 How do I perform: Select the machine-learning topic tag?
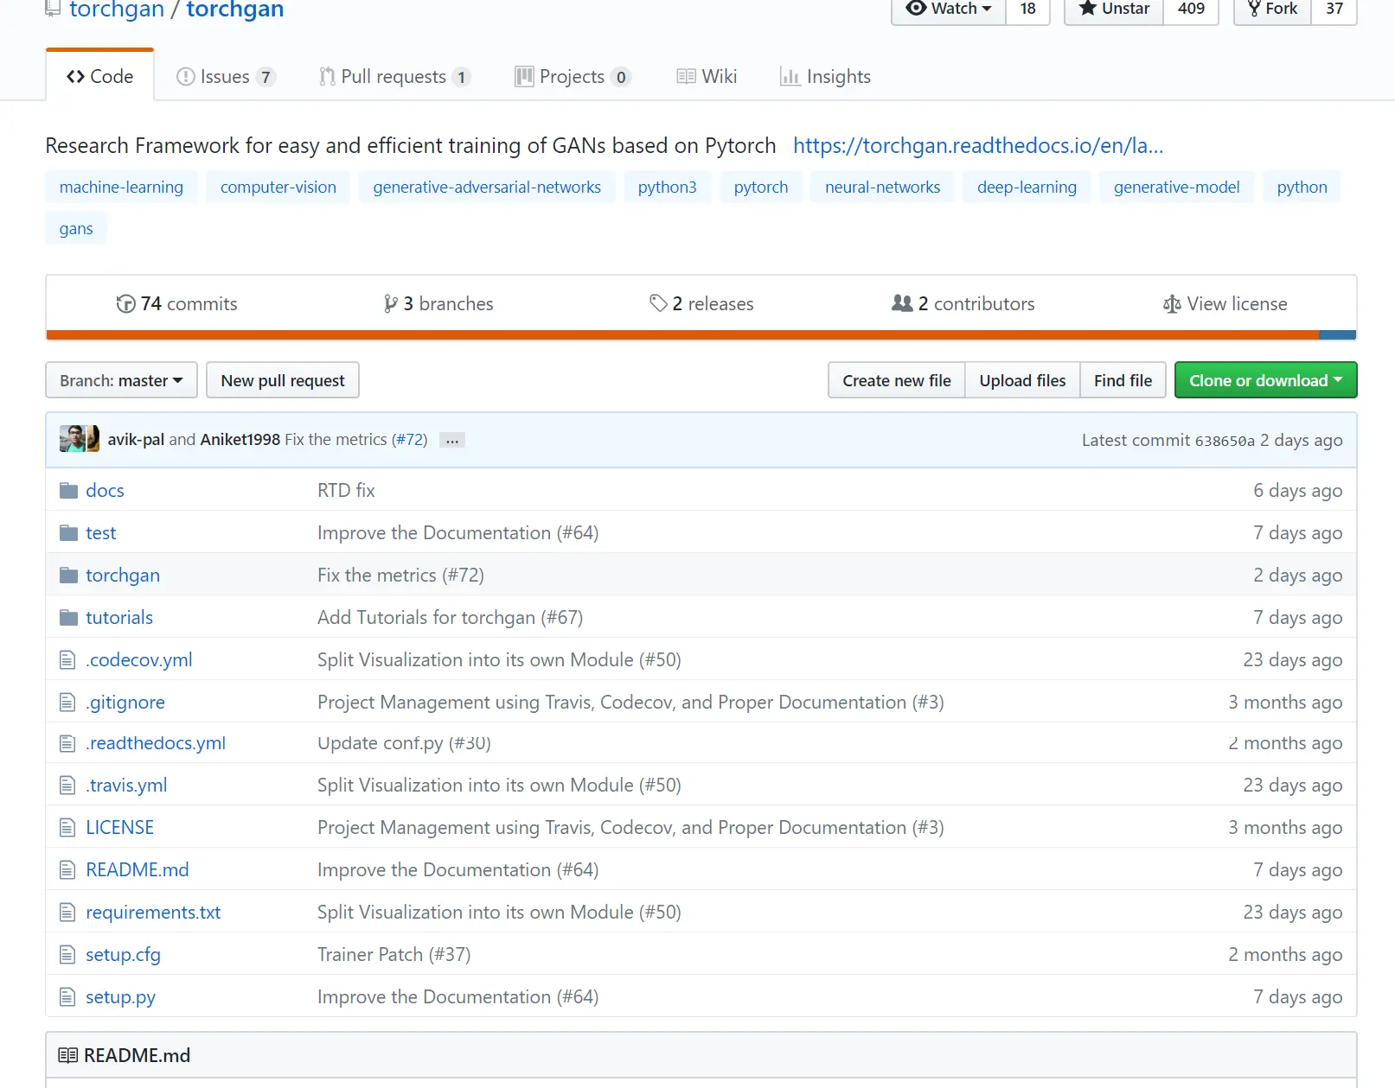click(121, 188)
